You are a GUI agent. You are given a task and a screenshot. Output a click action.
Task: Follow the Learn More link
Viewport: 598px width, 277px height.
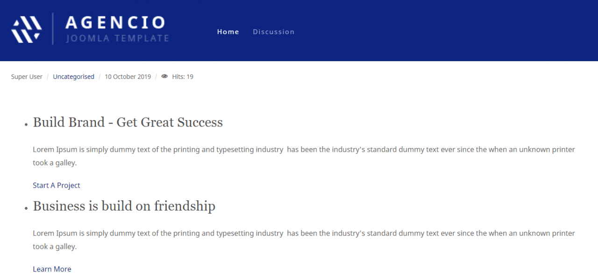coord(52,269)
